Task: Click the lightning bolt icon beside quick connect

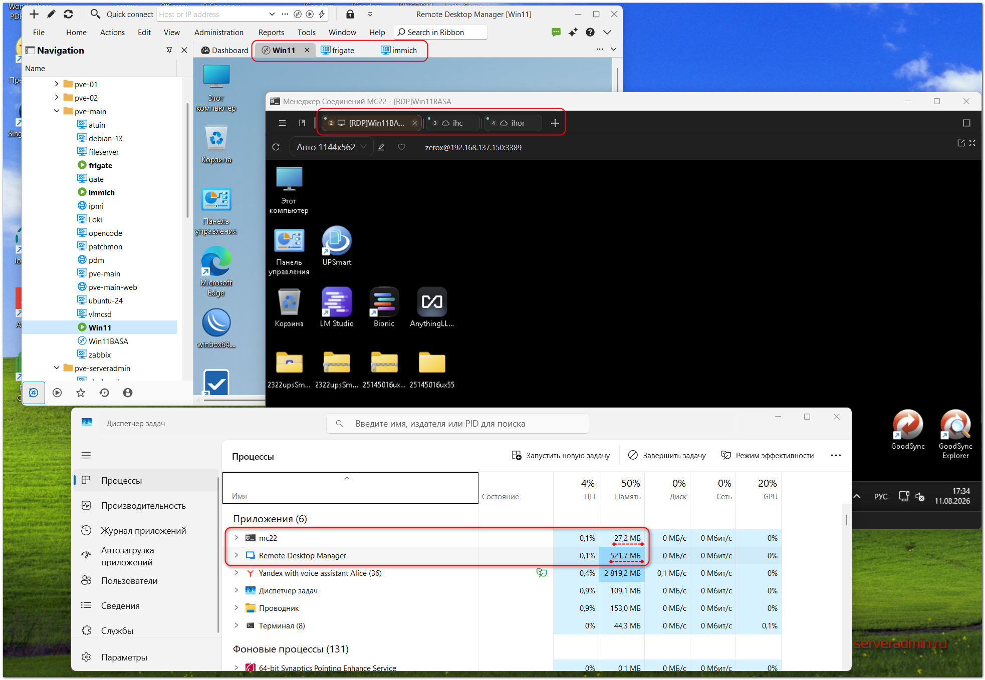Action: (322, 14)
